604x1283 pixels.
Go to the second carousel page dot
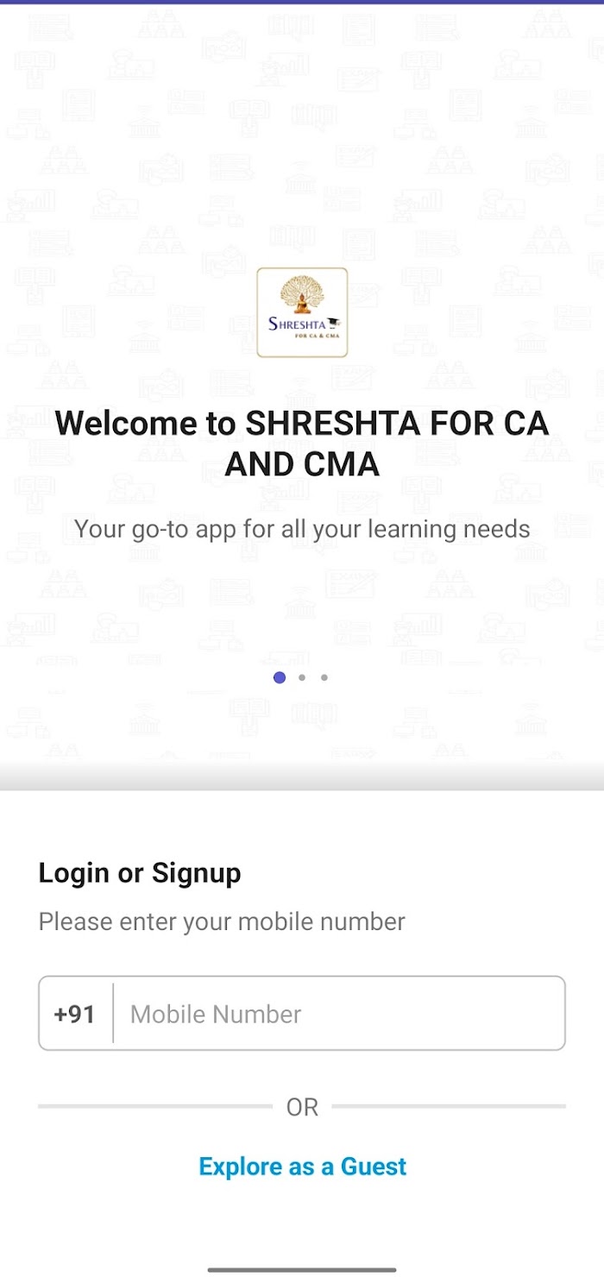point(302,677)
